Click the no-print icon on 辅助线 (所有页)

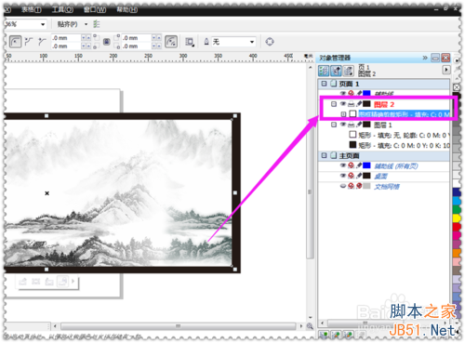point(351,165)
